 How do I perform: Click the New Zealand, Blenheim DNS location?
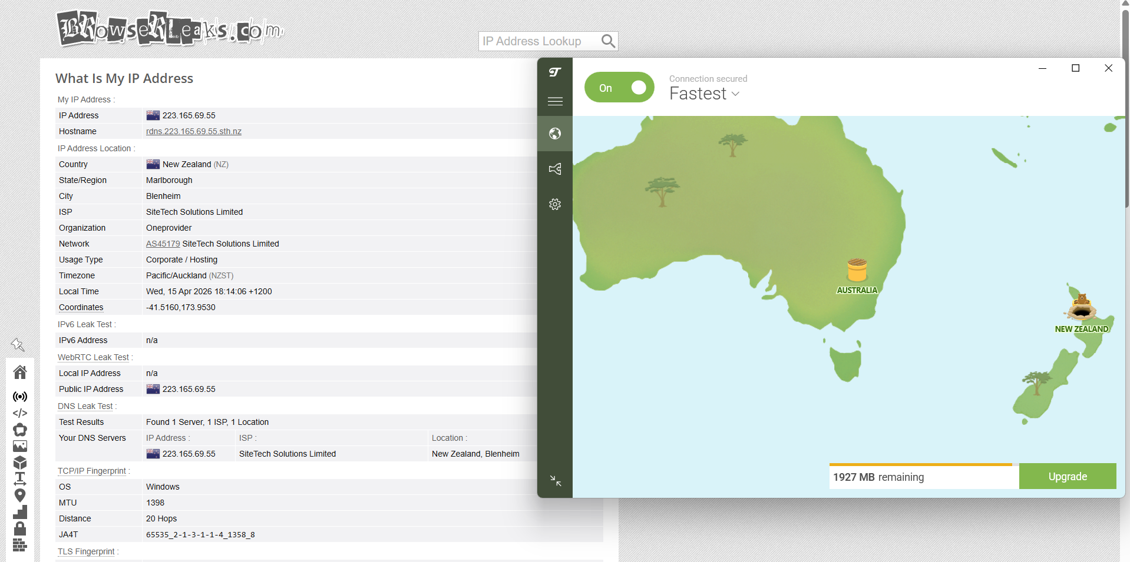(x=475, y=454)
